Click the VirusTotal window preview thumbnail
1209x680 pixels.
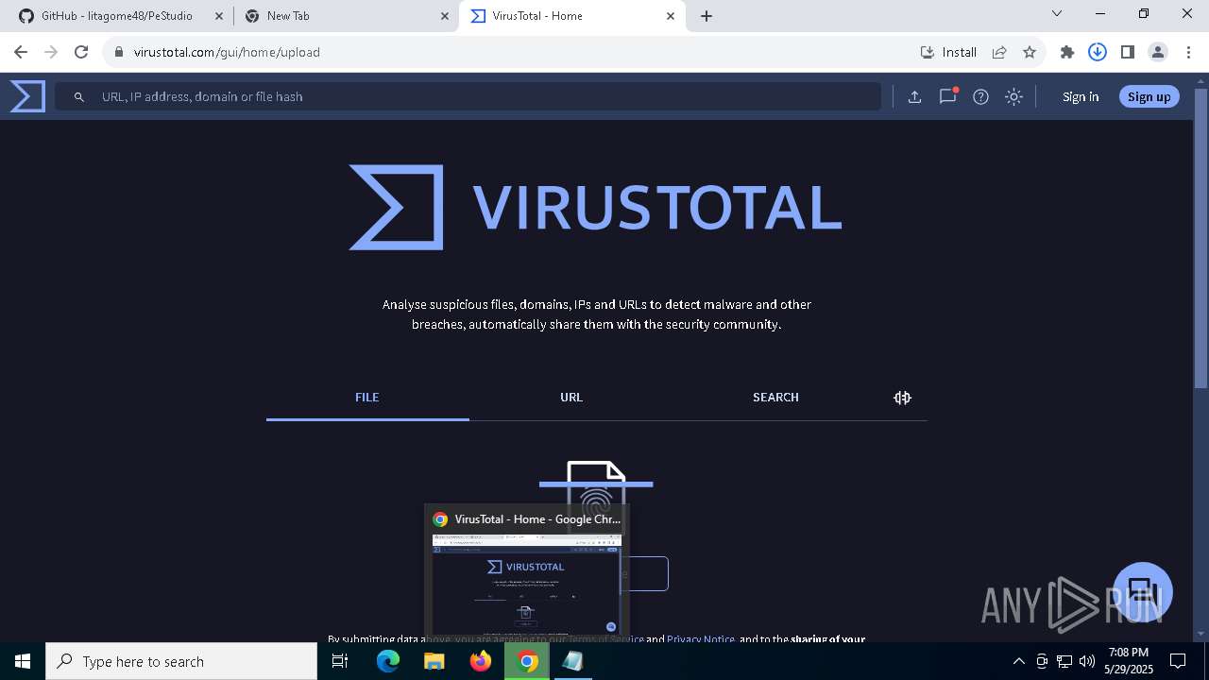(x=526, y=586)
